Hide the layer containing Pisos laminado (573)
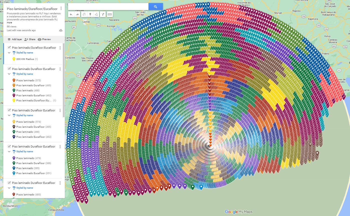The height and width of the screenshot is (216, 350). 9,69
